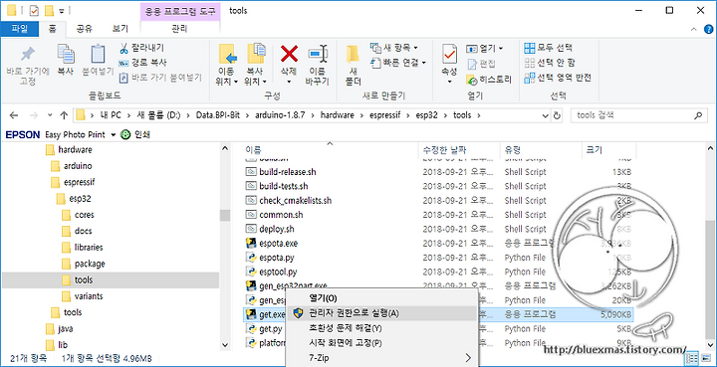
Task: Choose Open (열기) in context menu
Action: (x=381, y=298)
